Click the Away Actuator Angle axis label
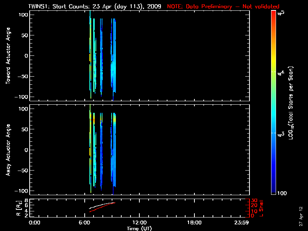This screenshot has height=231, width=308. click(x=8, y=150)
